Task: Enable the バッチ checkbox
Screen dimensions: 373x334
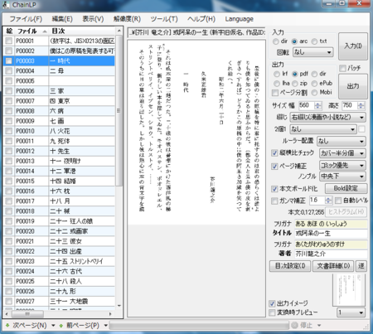Action: (x=342, y=68)
